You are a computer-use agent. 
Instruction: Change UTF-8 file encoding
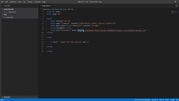(x=162, y=100)
